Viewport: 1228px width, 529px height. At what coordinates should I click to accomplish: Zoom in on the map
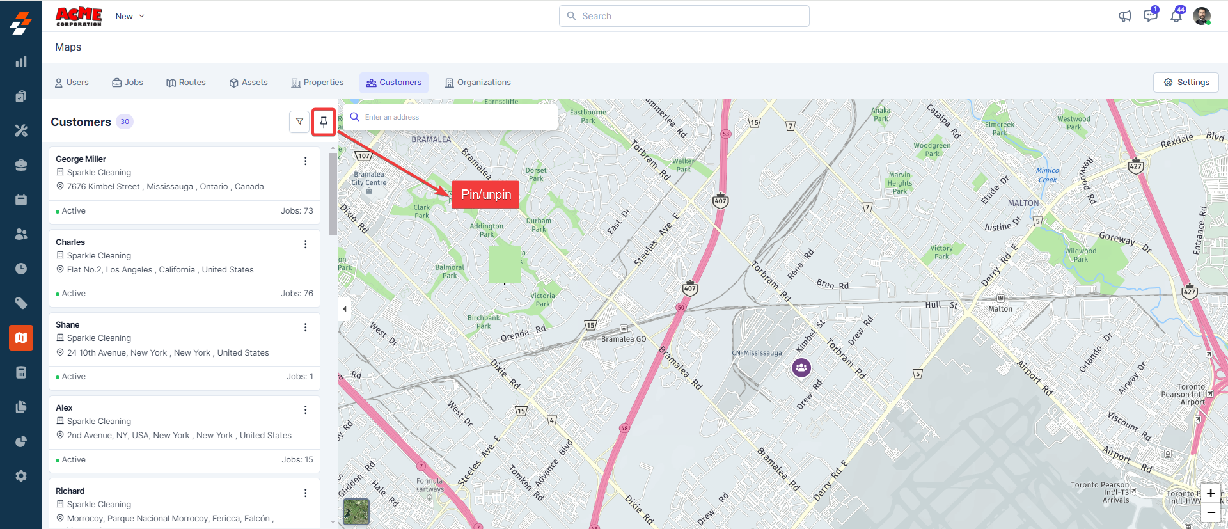pos(1211,493)
